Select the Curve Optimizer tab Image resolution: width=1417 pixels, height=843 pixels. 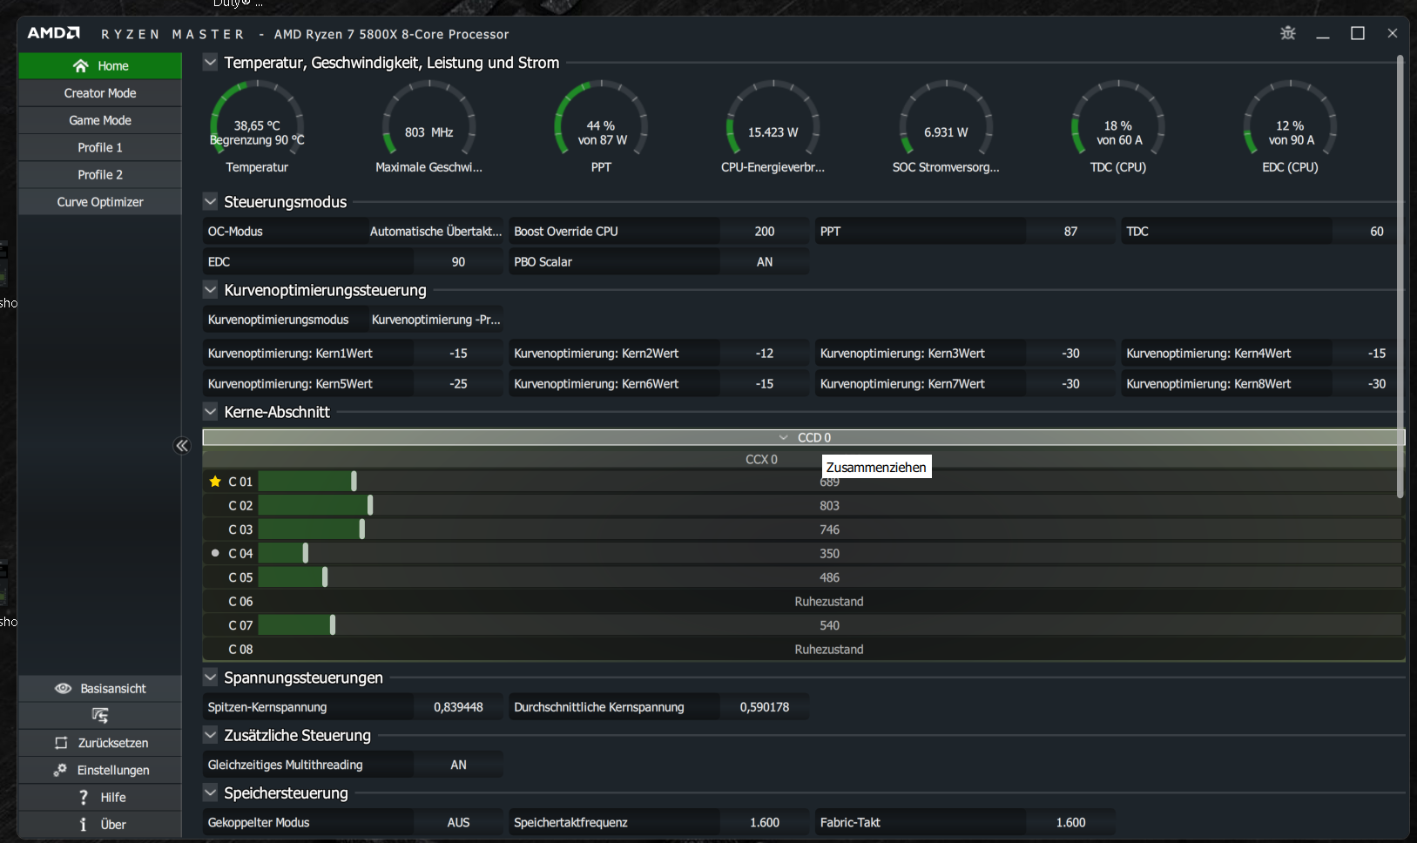100,202
